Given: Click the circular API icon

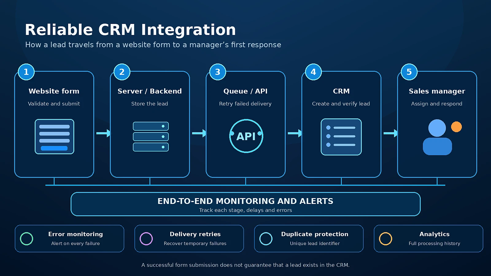Looking at the screenshot, I should (x=246, y=136).
